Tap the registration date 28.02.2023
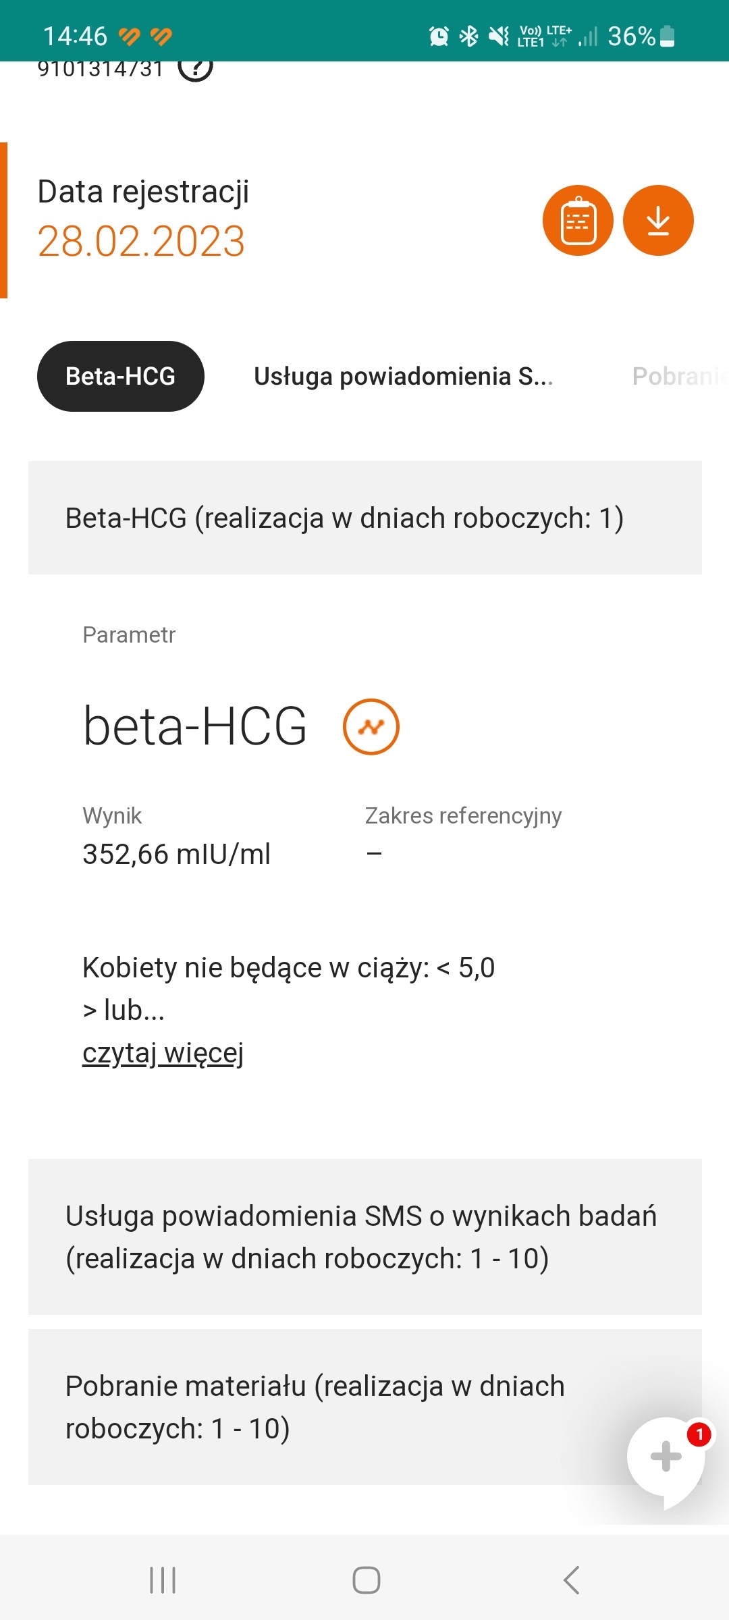 click(141, 242)
